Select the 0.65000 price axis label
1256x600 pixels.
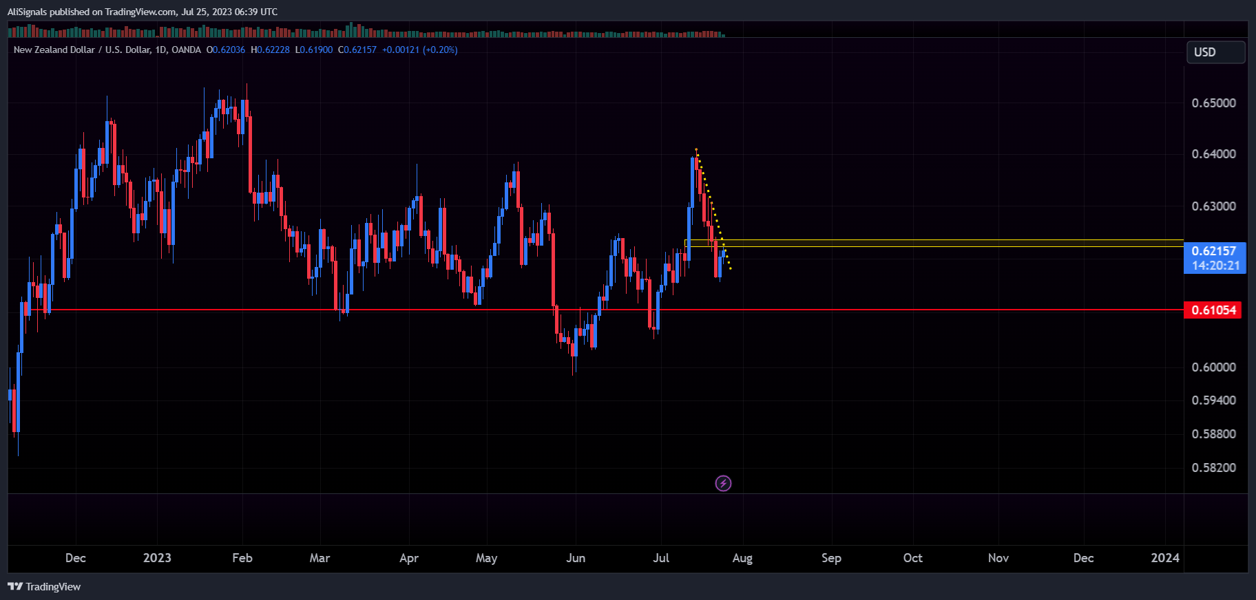pos(1214,103)
